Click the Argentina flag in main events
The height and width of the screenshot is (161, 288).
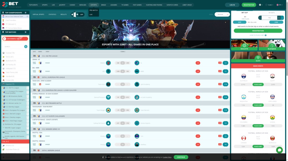tap(244, 97)
